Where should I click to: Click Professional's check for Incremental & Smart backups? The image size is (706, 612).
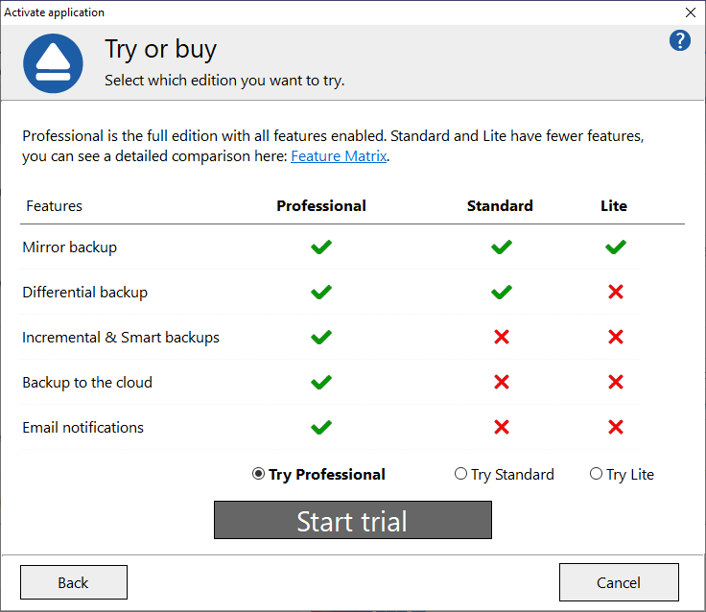coord(321,337)
